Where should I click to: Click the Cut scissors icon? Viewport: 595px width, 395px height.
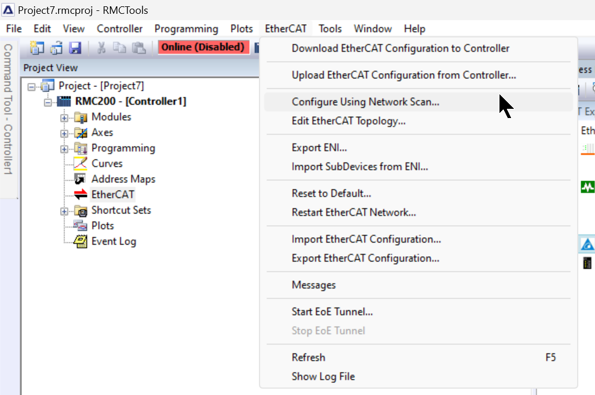pos(101,47)
